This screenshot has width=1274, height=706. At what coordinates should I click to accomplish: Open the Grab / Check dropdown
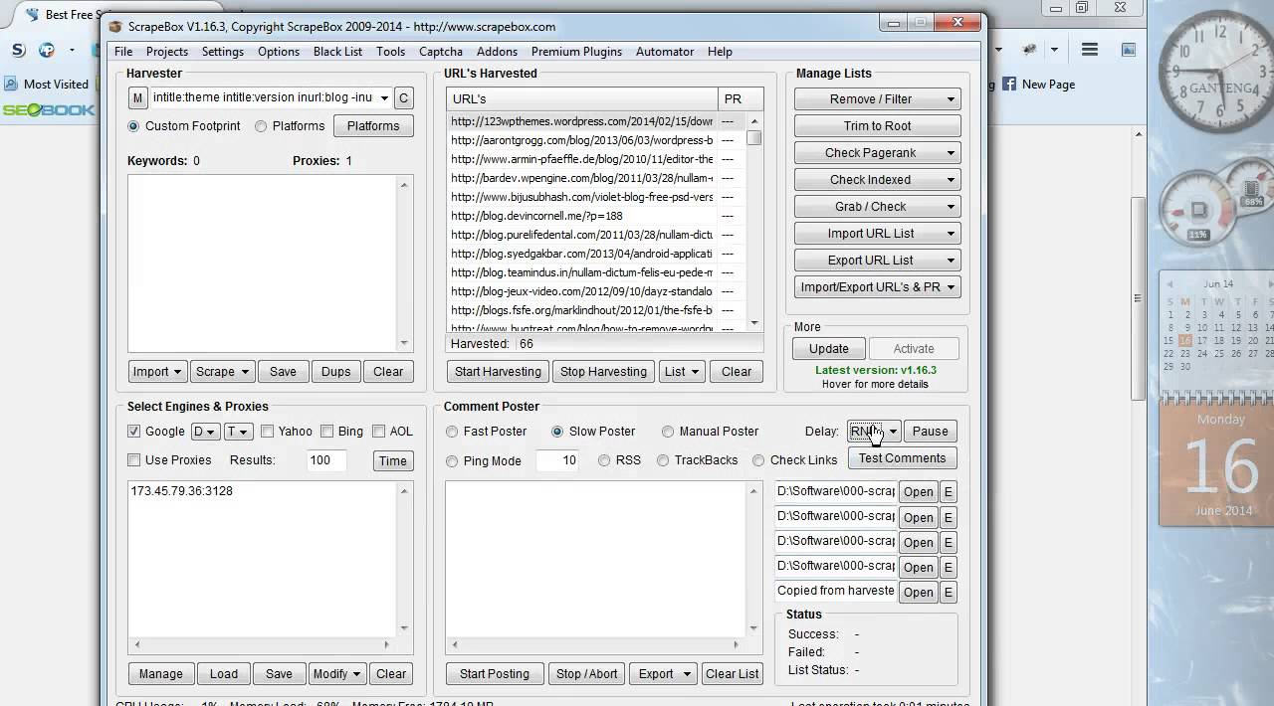tap(877, 207)
